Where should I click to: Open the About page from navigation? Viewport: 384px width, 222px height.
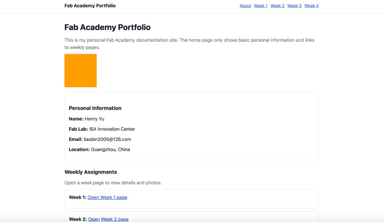245,6
